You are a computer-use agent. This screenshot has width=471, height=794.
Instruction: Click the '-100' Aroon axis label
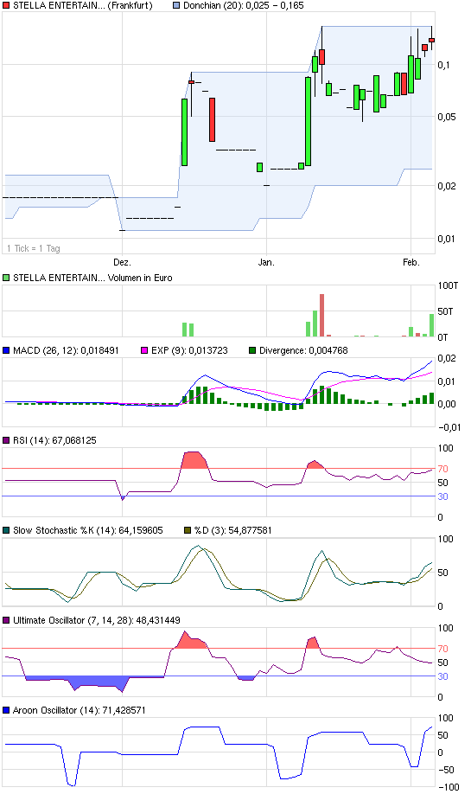tap(449, 787)
